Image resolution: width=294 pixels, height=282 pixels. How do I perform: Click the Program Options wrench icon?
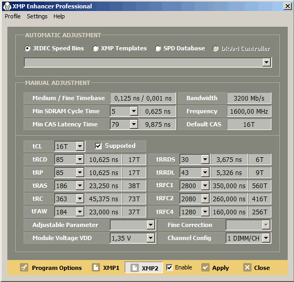click(24, 267)
